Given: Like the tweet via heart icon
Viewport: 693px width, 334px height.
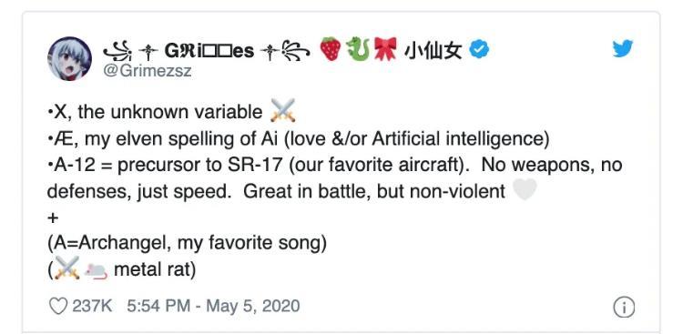Looking at the screenshot, I should coord(58,306).
